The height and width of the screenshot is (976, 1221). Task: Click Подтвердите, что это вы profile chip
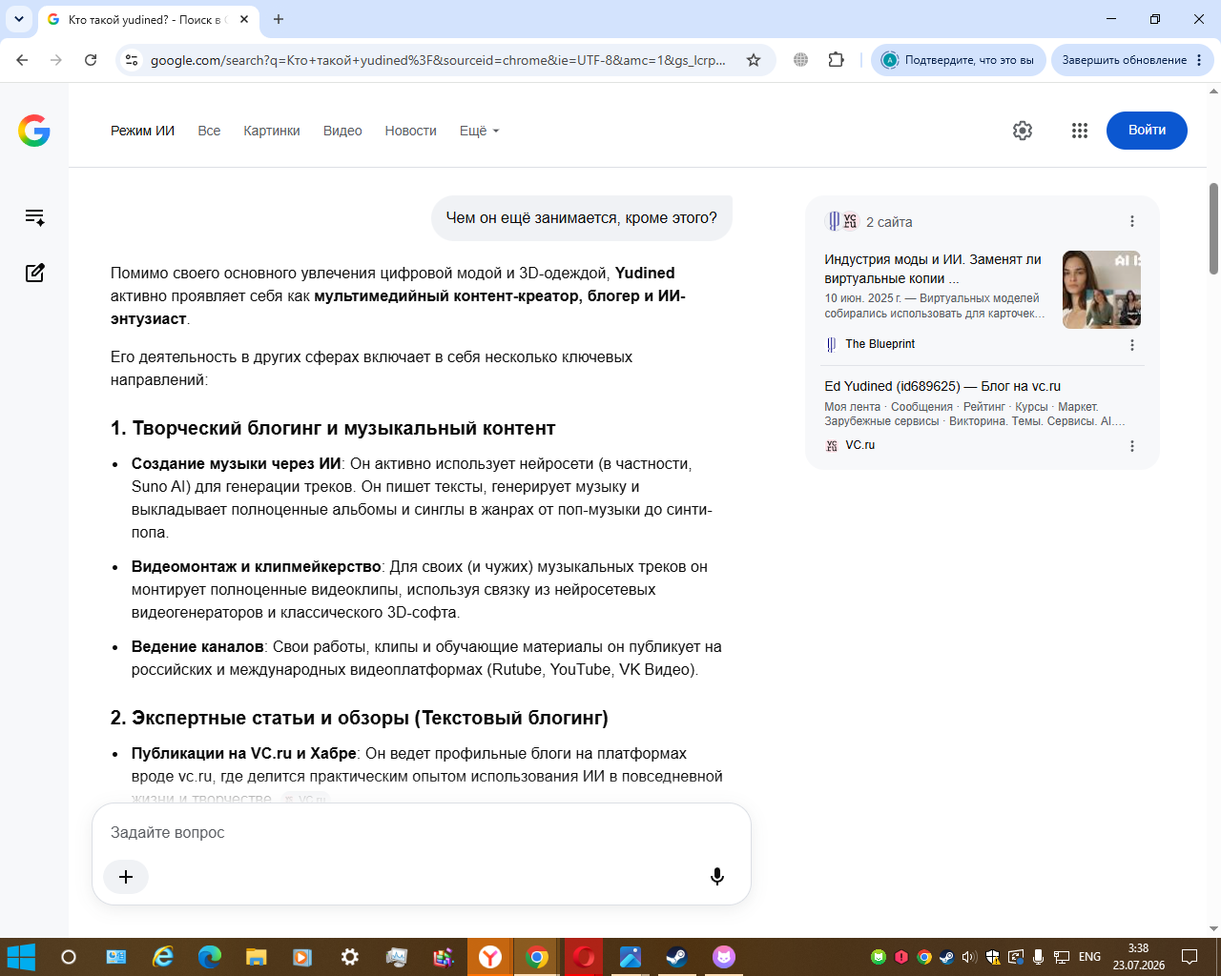pyautogui.click(x=959, y=60)
